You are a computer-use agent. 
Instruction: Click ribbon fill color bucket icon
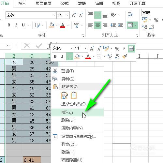(x=52, y=25)
